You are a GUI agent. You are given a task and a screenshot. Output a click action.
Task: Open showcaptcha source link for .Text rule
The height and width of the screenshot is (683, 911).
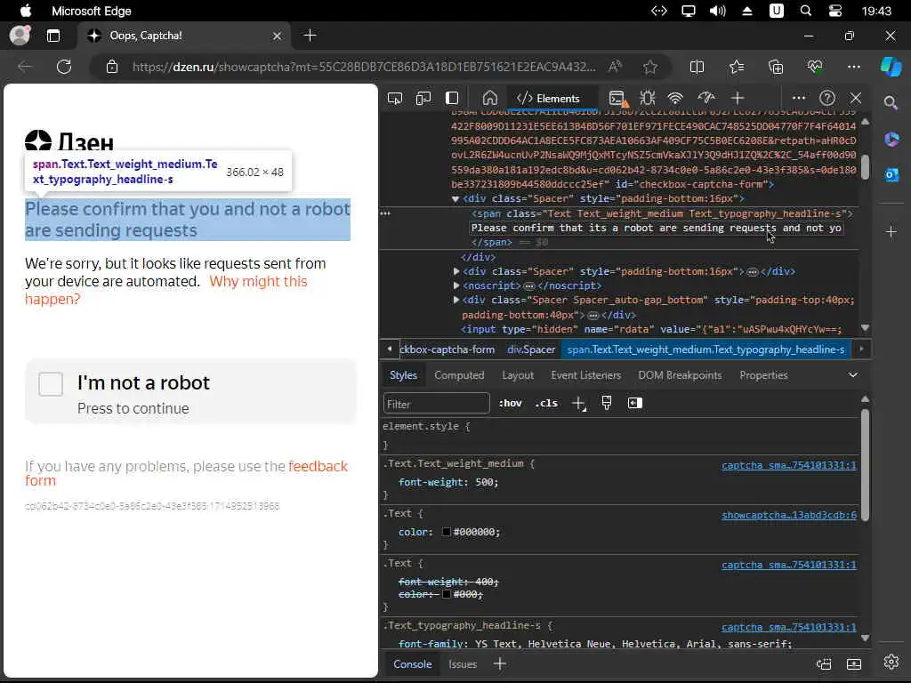click(x=788, y=515)
